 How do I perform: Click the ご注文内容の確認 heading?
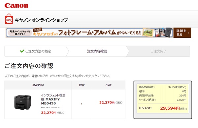pyautogui.click(x=29, y=66)
